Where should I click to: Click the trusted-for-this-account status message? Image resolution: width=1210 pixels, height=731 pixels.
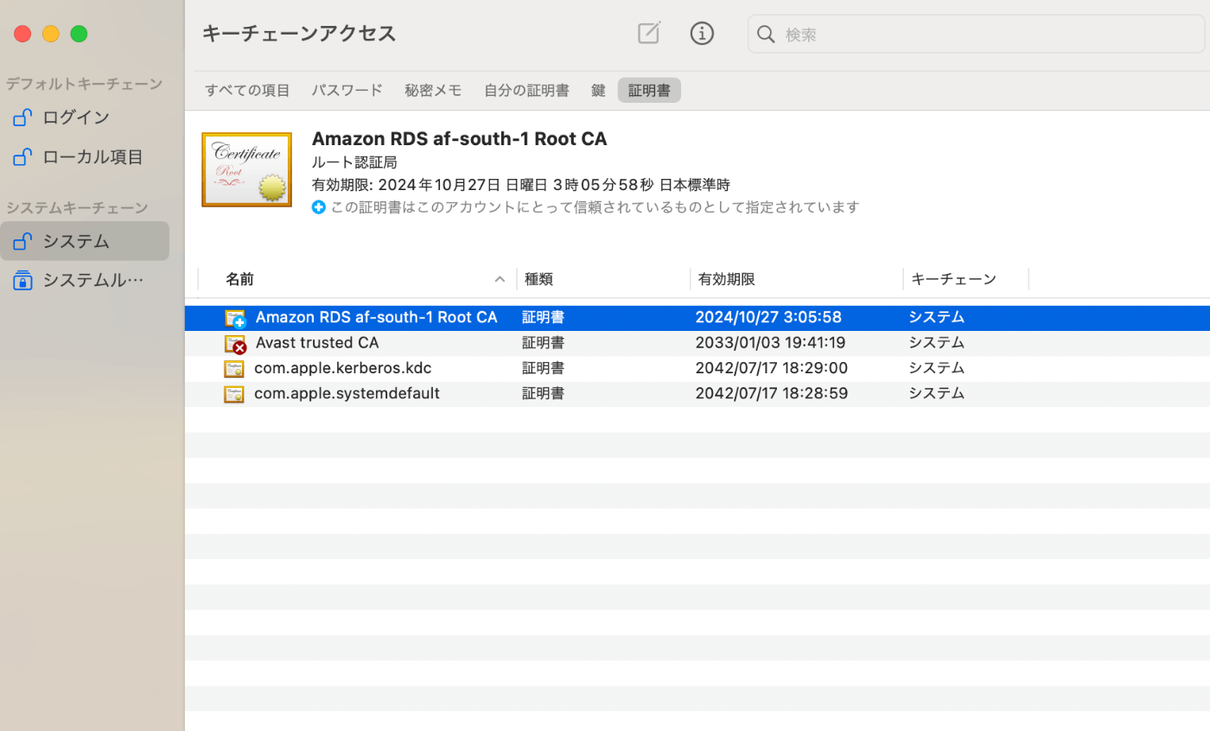595,207
